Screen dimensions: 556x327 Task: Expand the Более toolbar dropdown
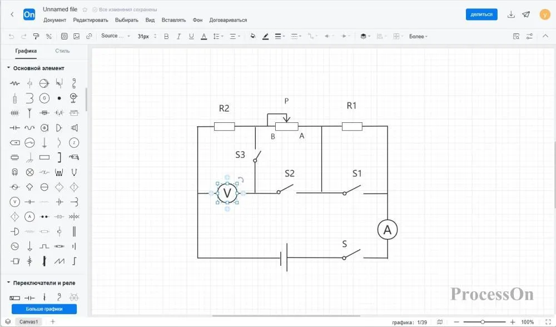pyautogui.click(x=418, y=37)
